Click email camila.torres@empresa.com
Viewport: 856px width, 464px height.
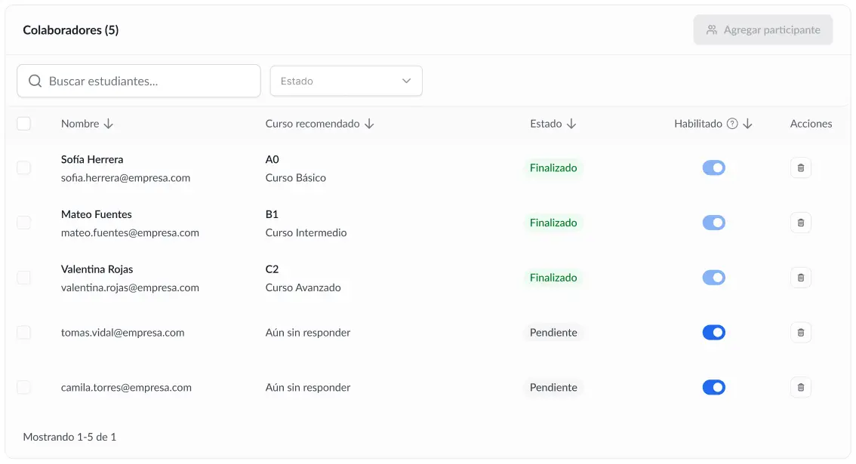tap(126, 388)
